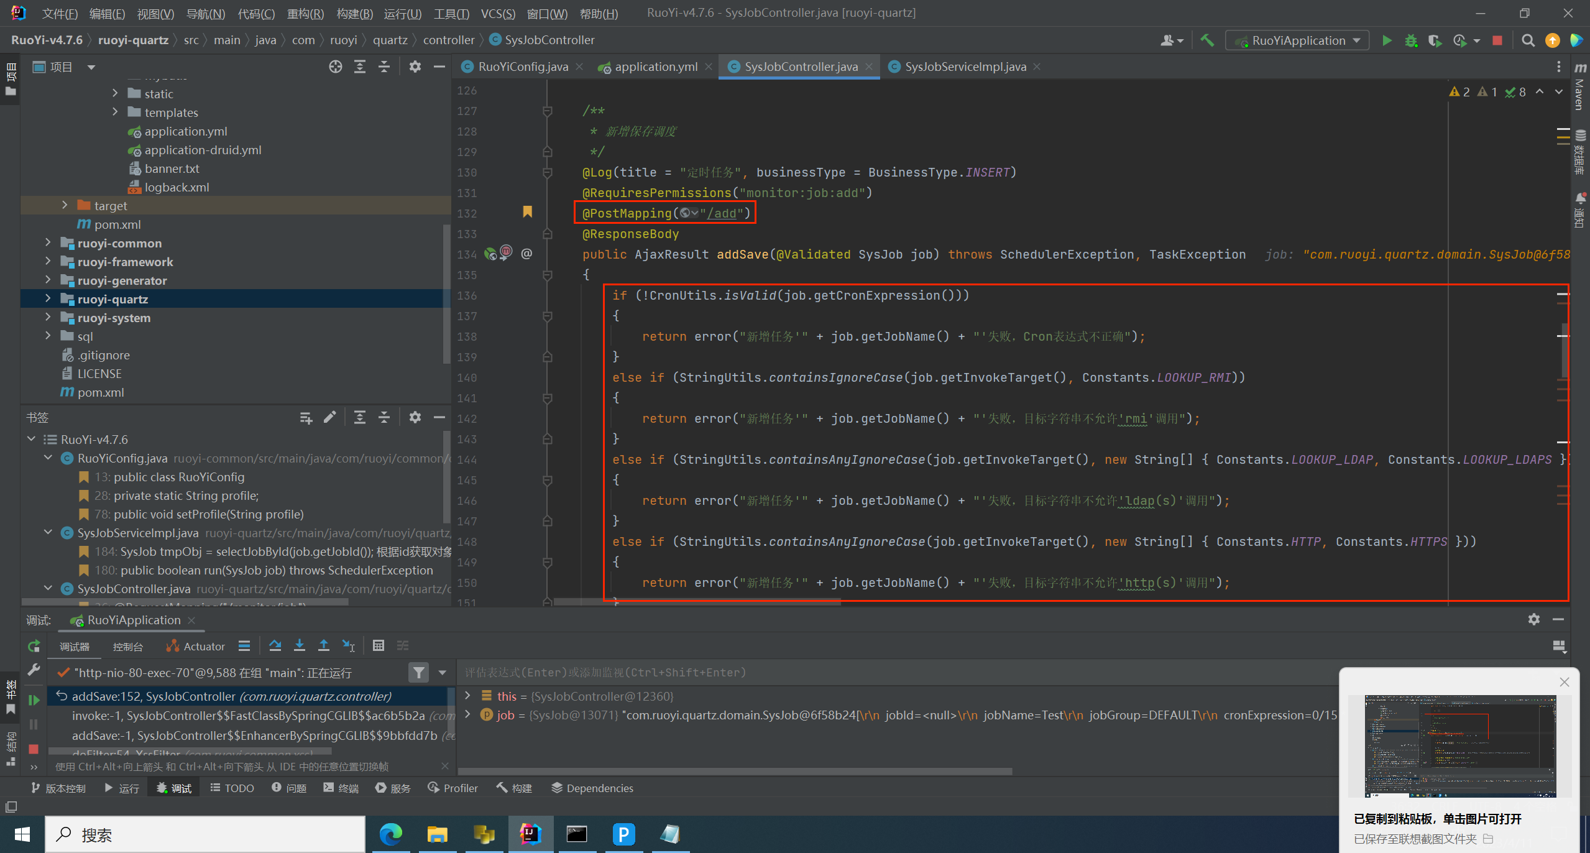This screenshot has width=1590, height=853.
Task: Switch to application.yml editor tab
Action: coord(656,67)
